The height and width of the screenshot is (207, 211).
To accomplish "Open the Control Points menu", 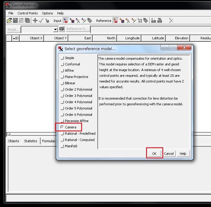I will point(28,13).
